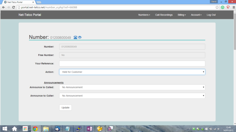236x132 pixels.
Task: Click the Your Reference input field
Action: click(x=132, y=63)
